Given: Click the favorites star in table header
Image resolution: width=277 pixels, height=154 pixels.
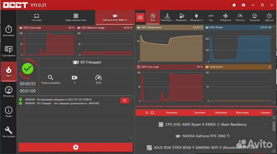Looking at the screenshot, I should [x=147, y=113].
